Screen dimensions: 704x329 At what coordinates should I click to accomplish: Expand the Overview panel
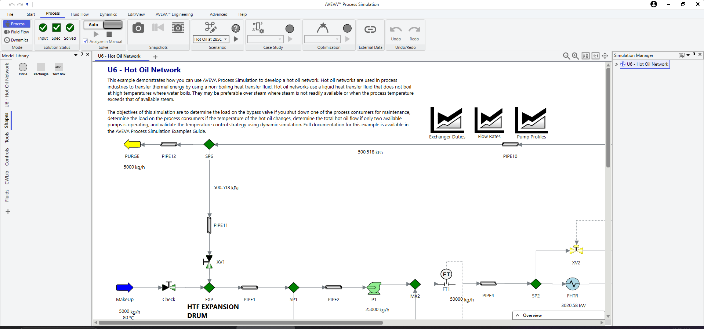click(518, 315)
